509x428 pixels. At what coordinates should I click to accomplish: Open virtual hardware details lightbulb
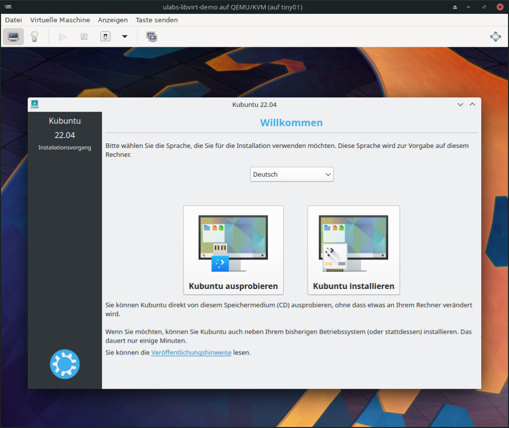34,37
